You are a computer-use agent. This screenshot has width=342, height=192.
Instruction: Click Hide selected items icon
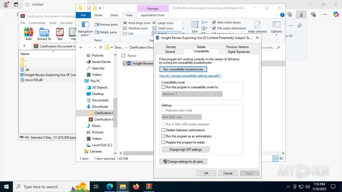pos(257,25)
